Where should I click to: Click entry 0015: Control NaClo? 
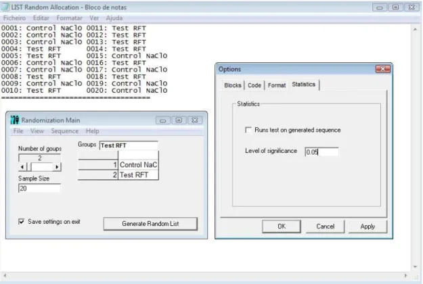[127, 55]
